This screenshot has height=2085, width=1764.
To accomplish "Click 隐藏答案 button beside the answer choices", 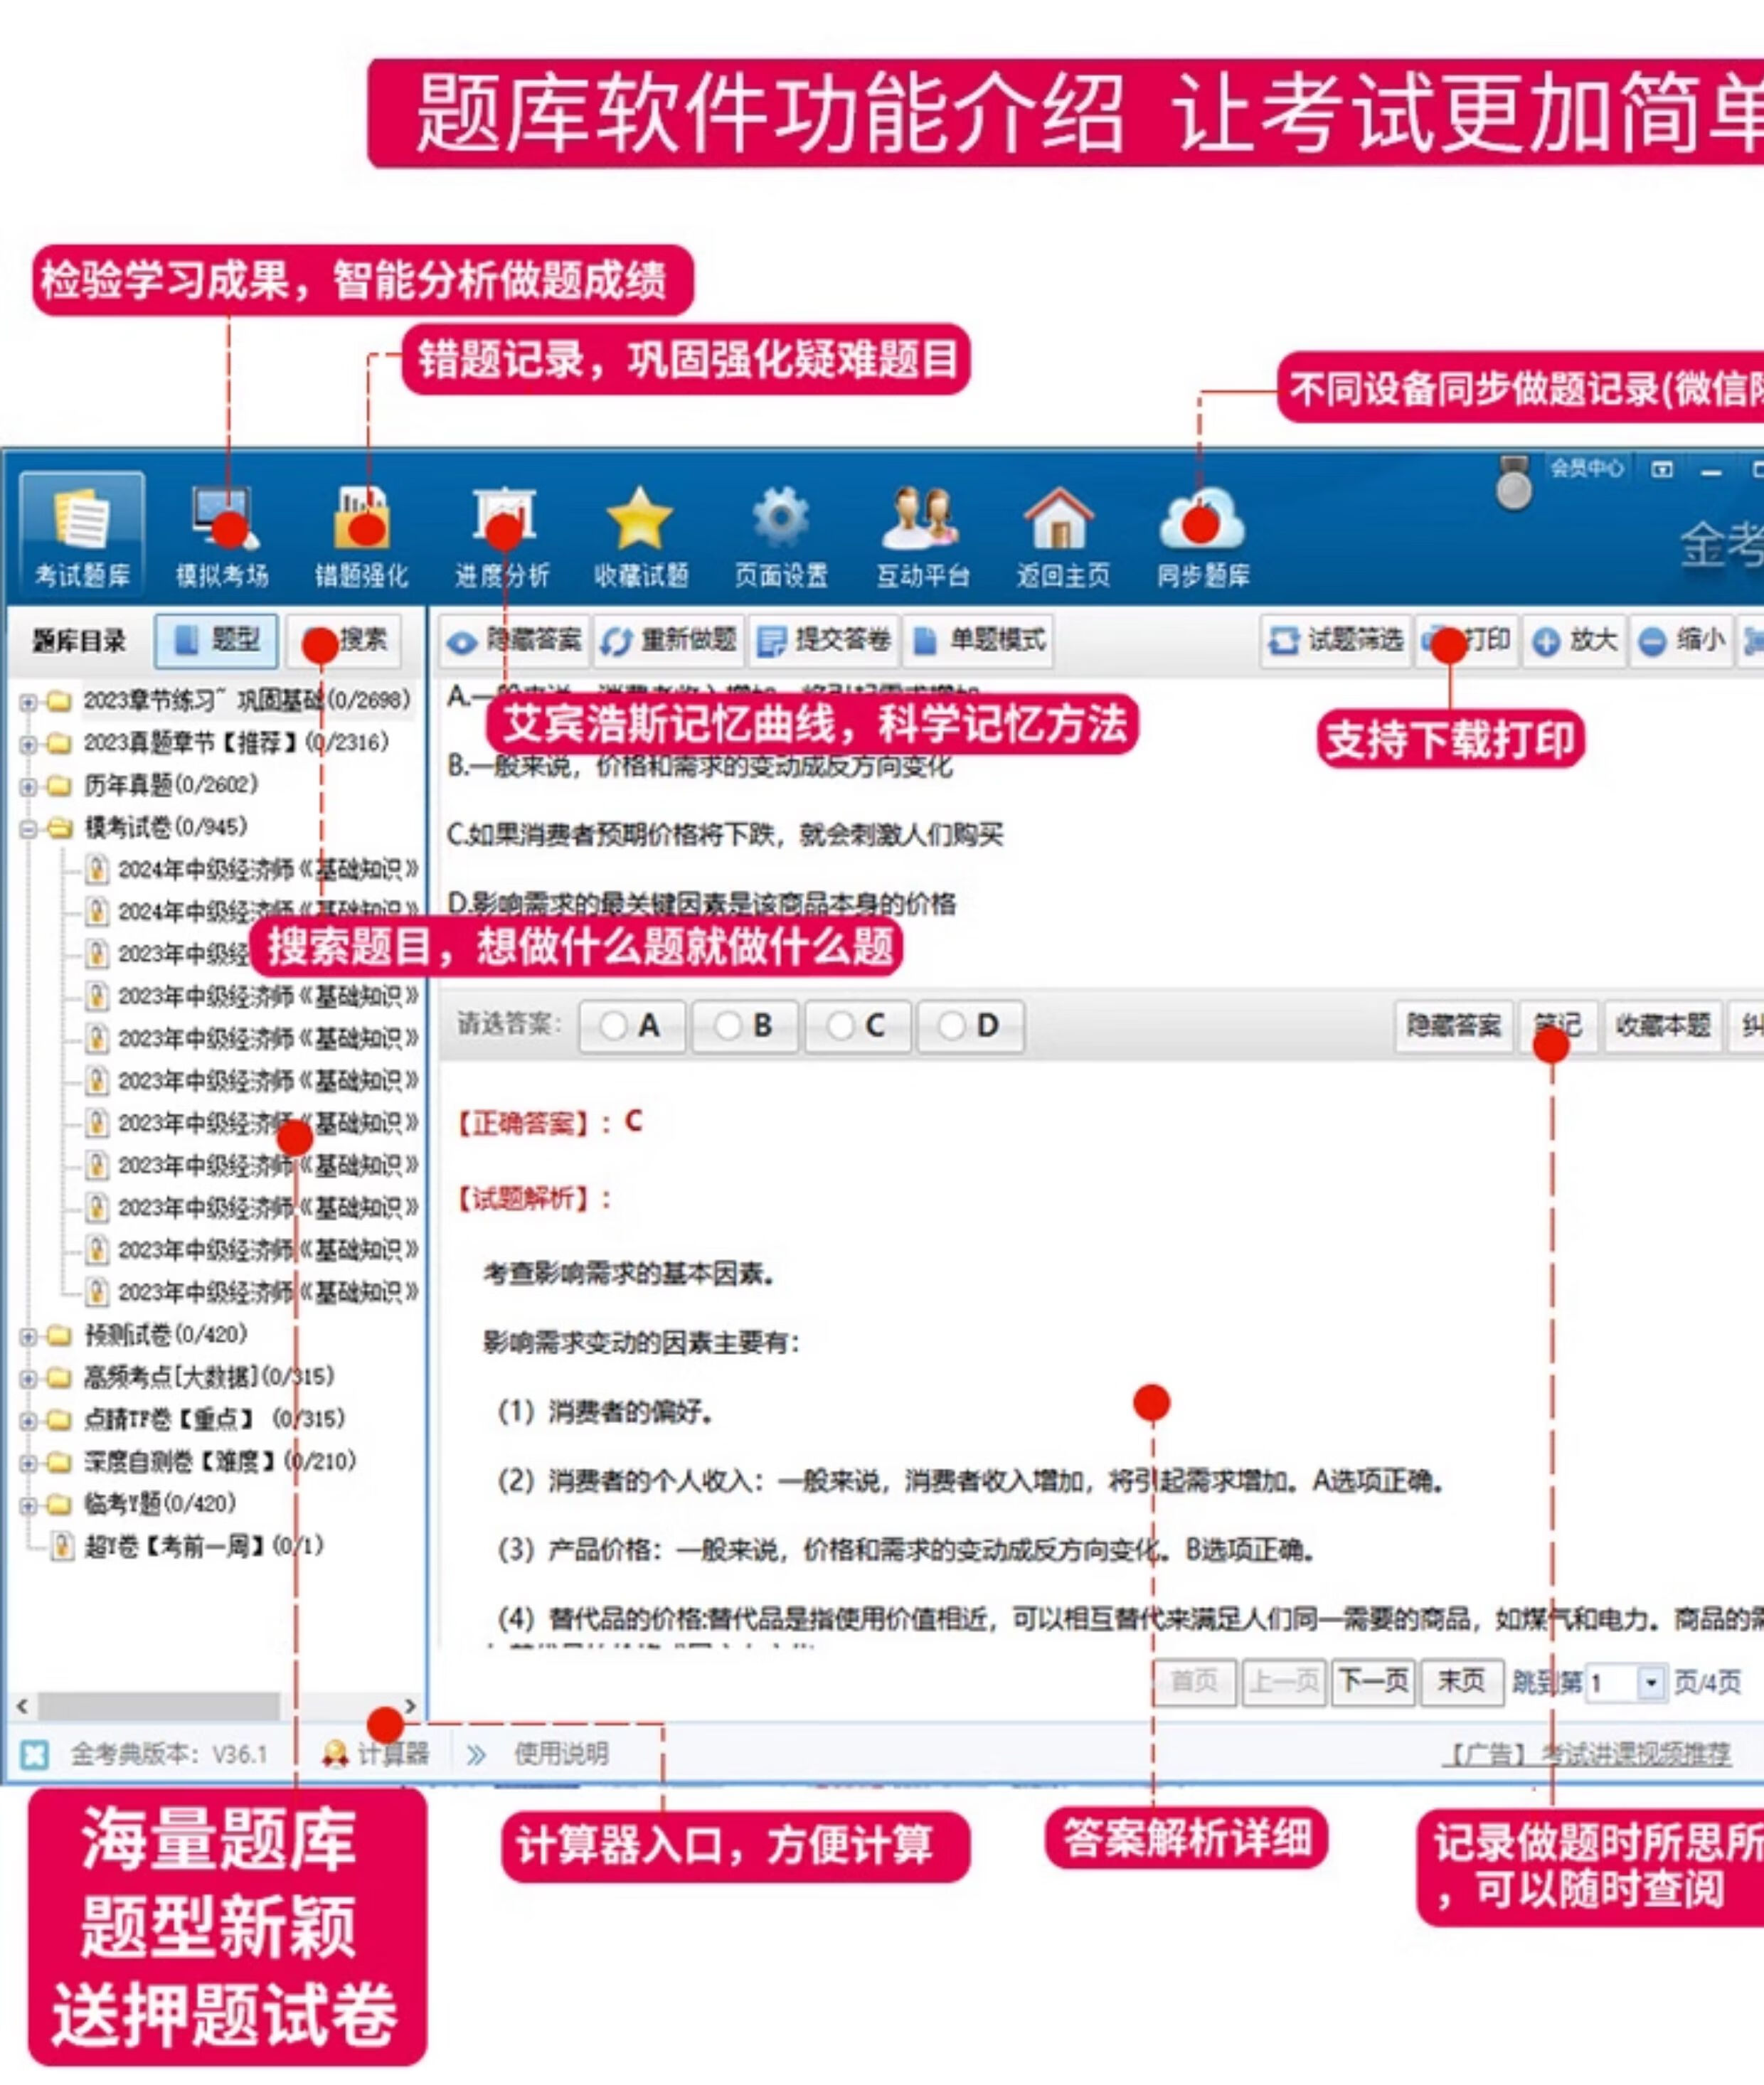I will [x=1453, y=1025].
